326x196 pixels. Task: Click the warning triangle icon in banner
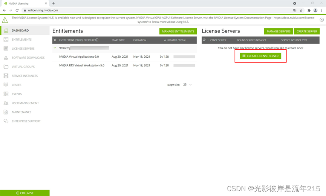pos(5,20)
